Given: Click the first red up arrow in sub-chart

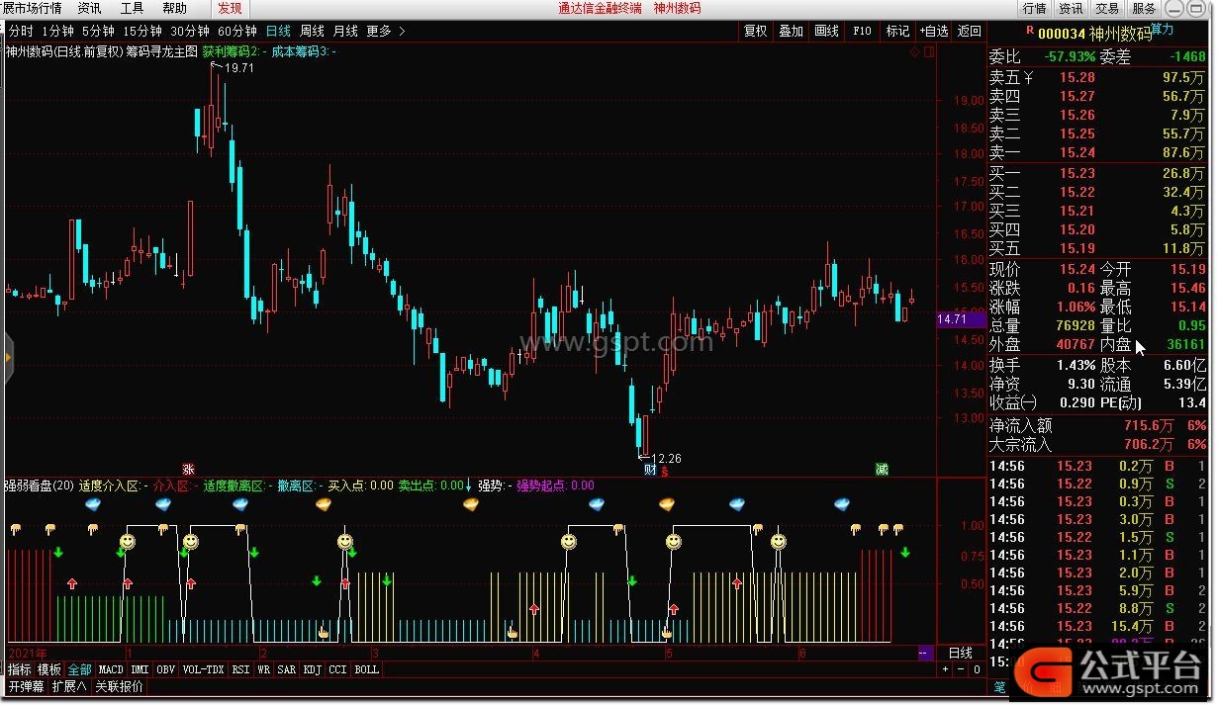Looking at the screenshot, I should (71, 583).
